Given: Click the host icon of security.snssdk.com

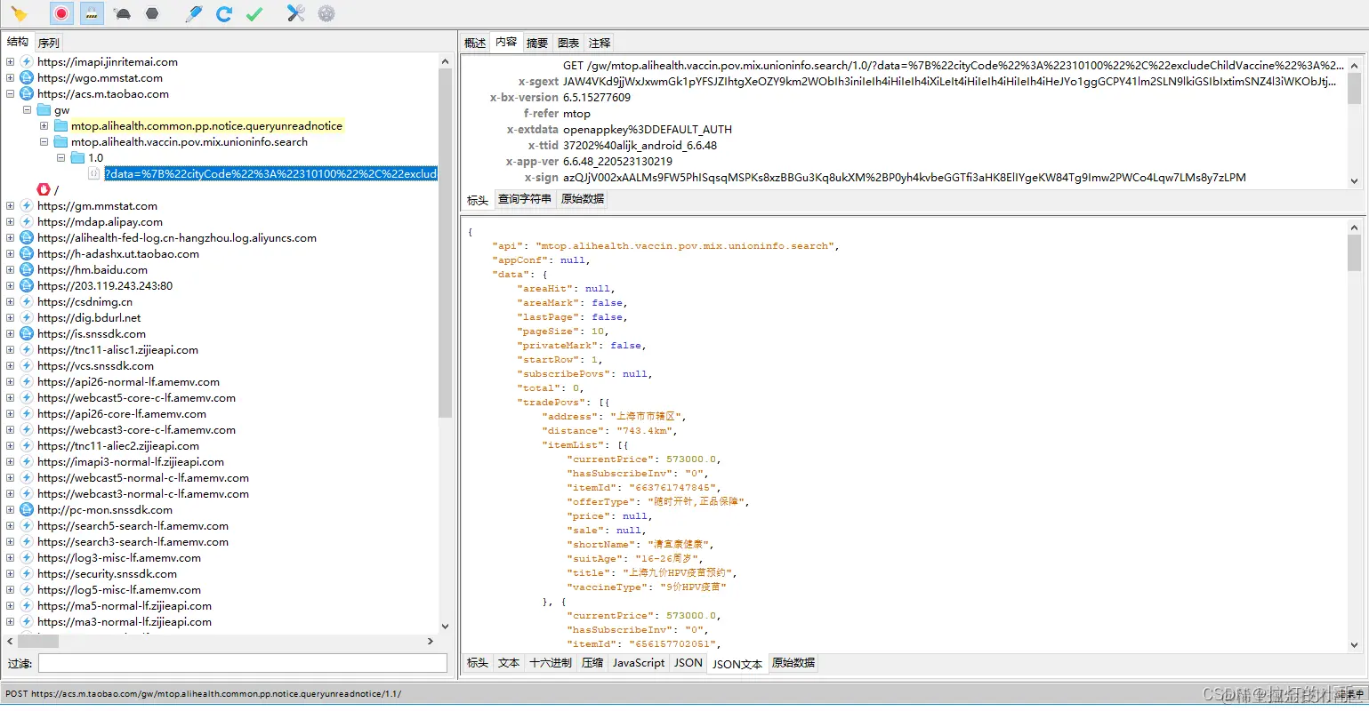Looking at the screenshot, I should (27, 574).
